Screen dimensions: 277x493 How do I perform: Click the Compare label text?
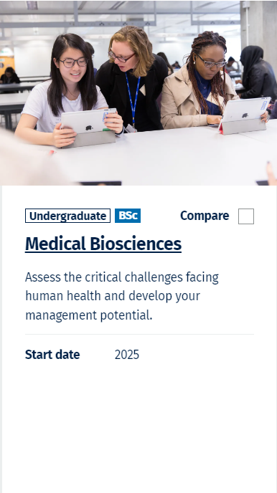pyautogui.click(x=205, y=216)
